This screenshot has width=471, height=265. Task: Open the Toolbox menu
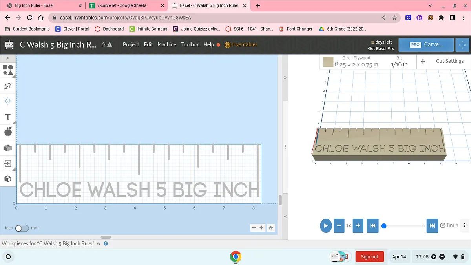190,45
